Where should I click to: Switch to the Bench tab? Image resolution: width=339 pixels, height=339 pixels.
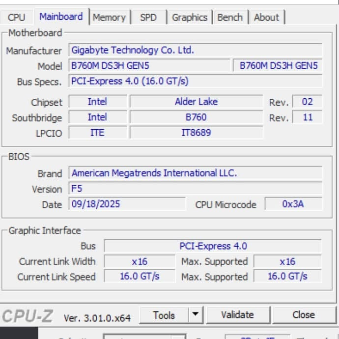230,17
